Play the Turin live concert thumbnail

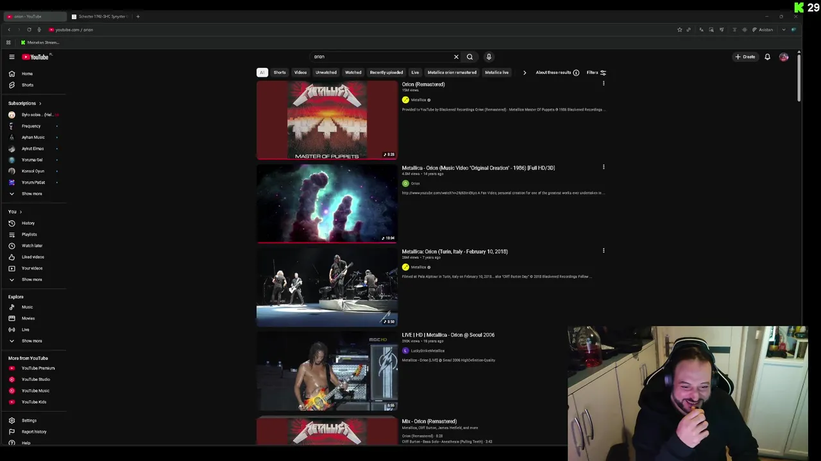[x=327, y=287]
